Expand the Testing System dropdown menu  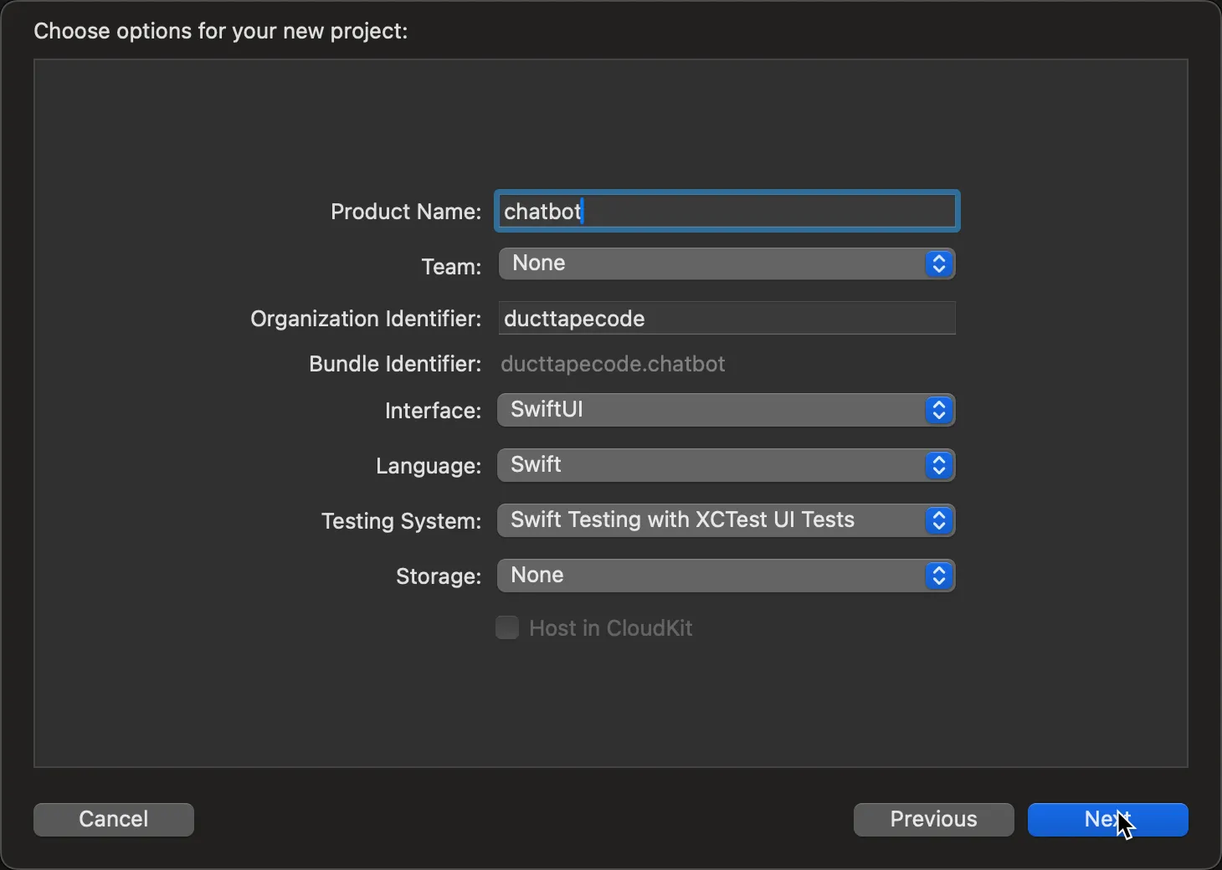point(711,521)
